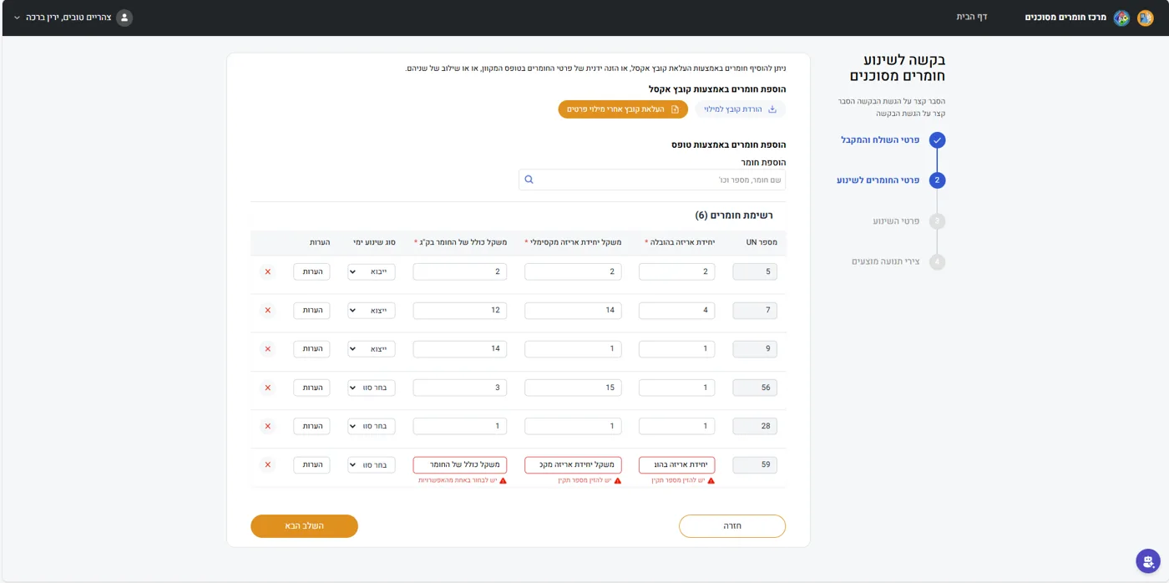This screenshot has width=1169, height=583.
Task: Delete the UN 59 row with validation errors
Action: coord(267,464)
